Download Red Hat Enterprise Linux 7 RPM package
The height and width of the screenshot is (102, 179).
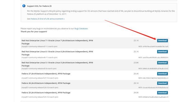162,41
